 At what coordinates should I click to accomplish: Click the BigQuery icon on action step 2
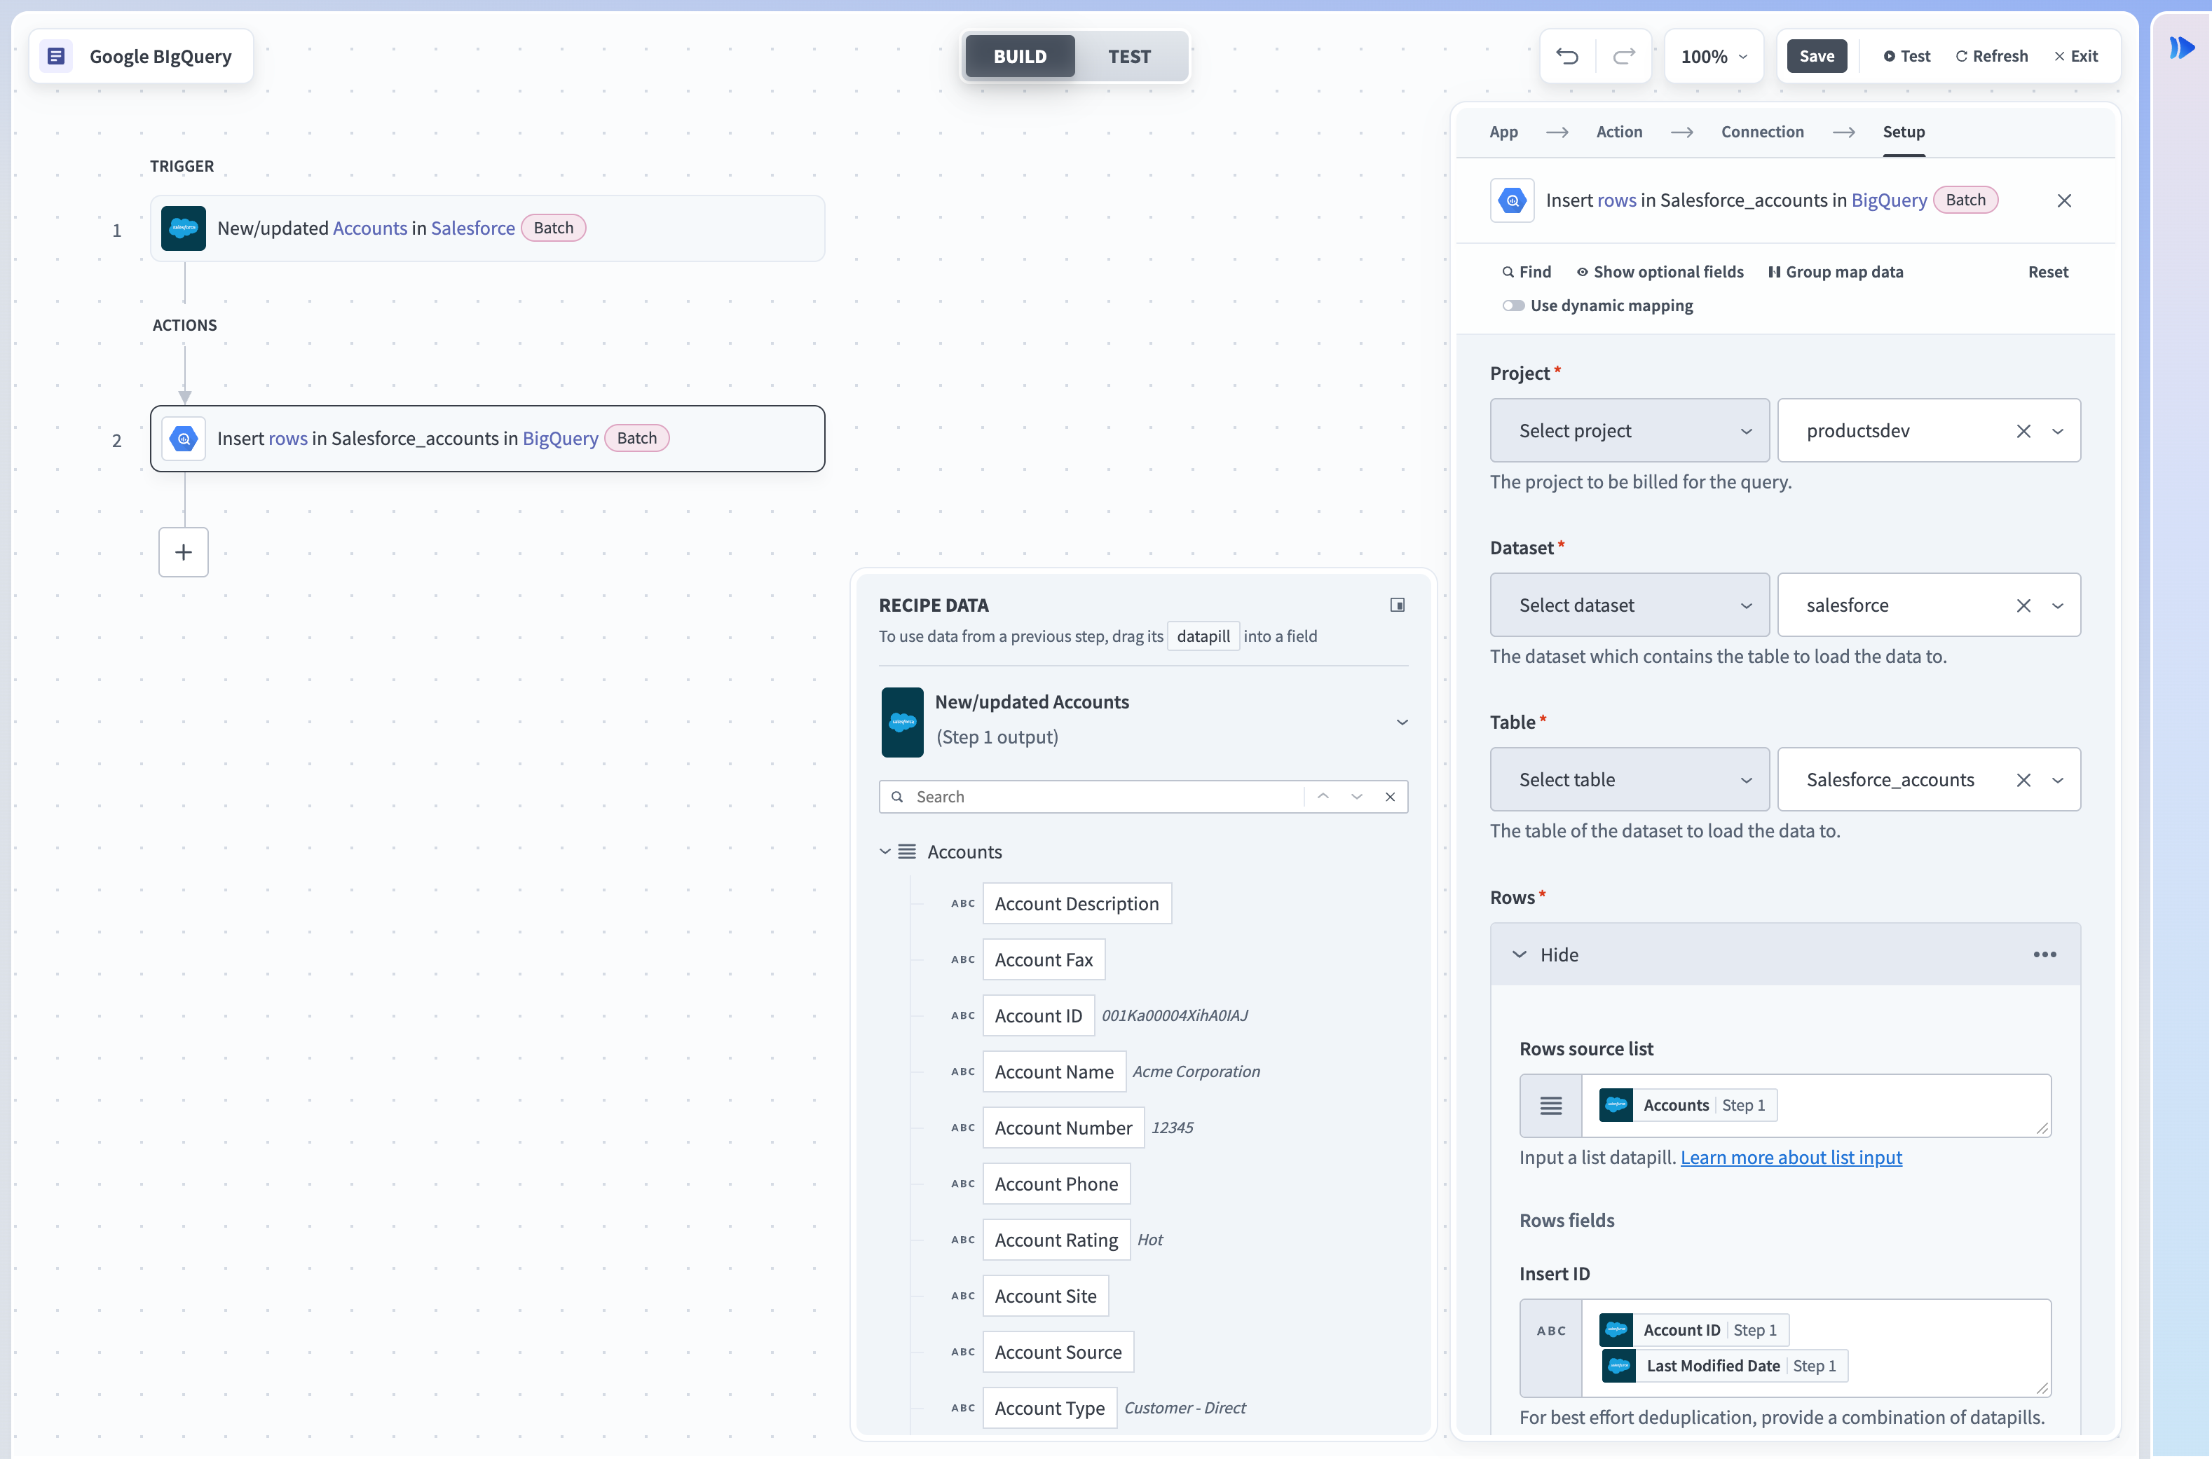click(x=184, y=438)
